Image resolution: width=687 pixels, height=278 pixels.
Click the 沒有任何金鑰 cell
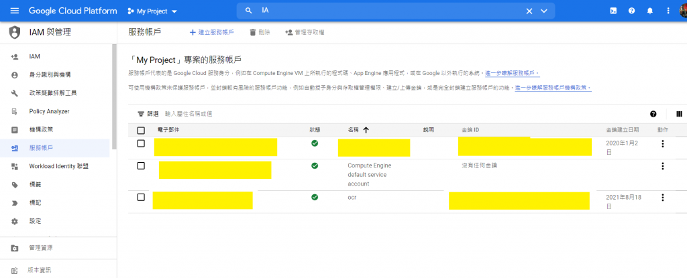(x=479, y=165)
